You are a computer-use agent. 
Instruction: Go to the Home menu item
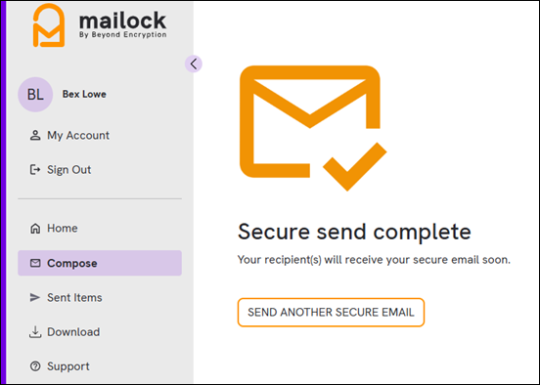pyautogui.click(x=62, y=228)
